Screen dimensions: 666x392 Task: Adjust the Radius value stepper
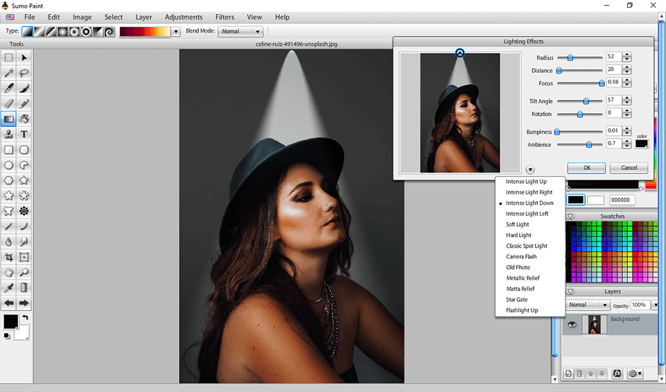[627, 57]
